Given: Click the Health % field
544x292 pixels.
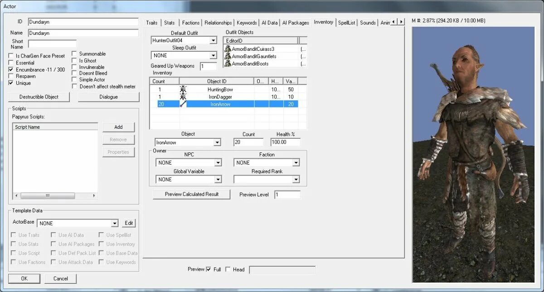Looking at the screenshot, I should [285, 143].
